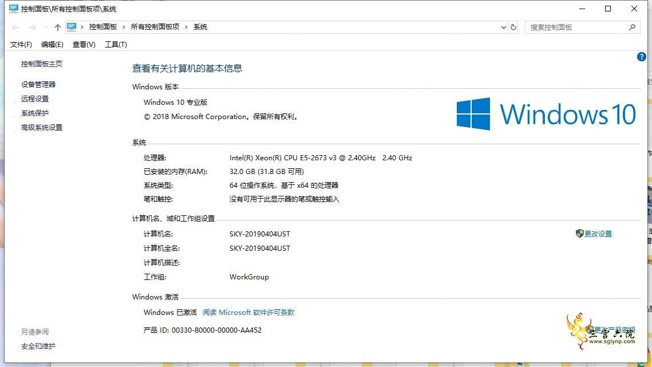Select product ID 00330-80000-00000-AA452
652x367 pixels.
click(x=216, y=330)
